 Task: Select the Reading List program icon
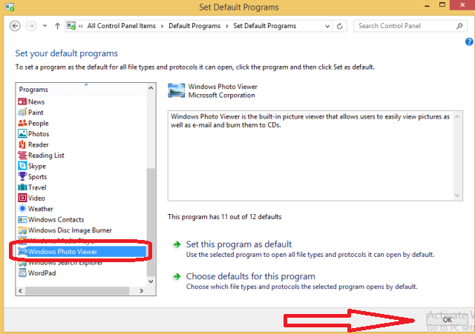(22, 155)
